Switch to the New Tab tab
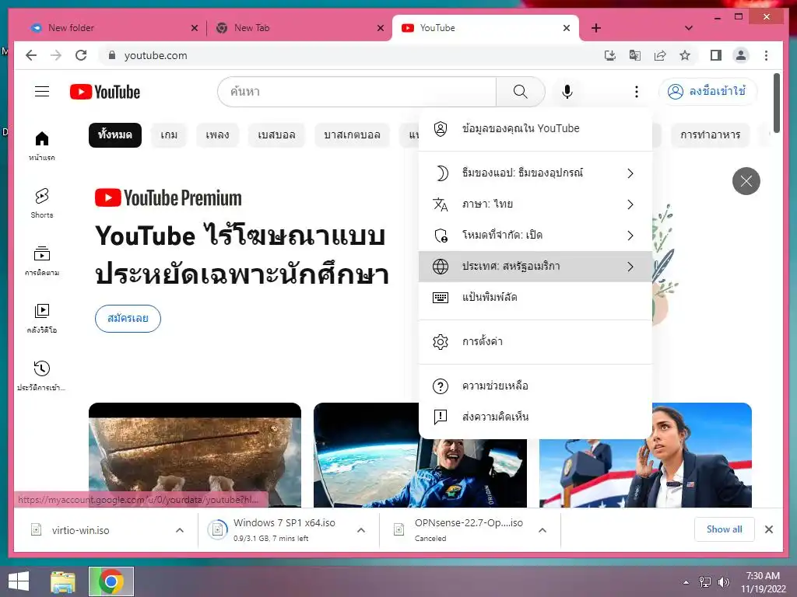 click(x=297, y=28)
